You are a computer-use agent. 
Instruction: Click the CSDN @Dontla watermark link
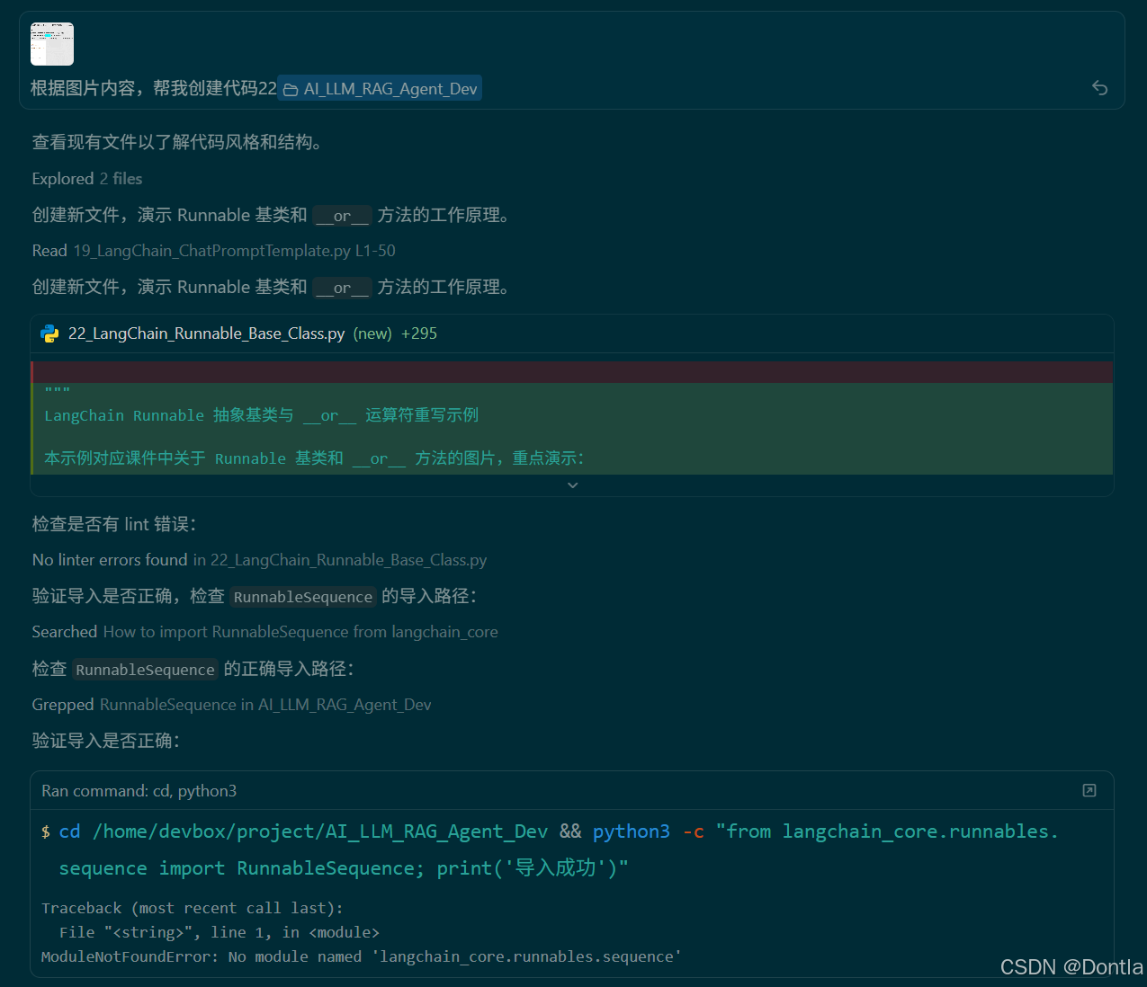[x=1071, y=966]
